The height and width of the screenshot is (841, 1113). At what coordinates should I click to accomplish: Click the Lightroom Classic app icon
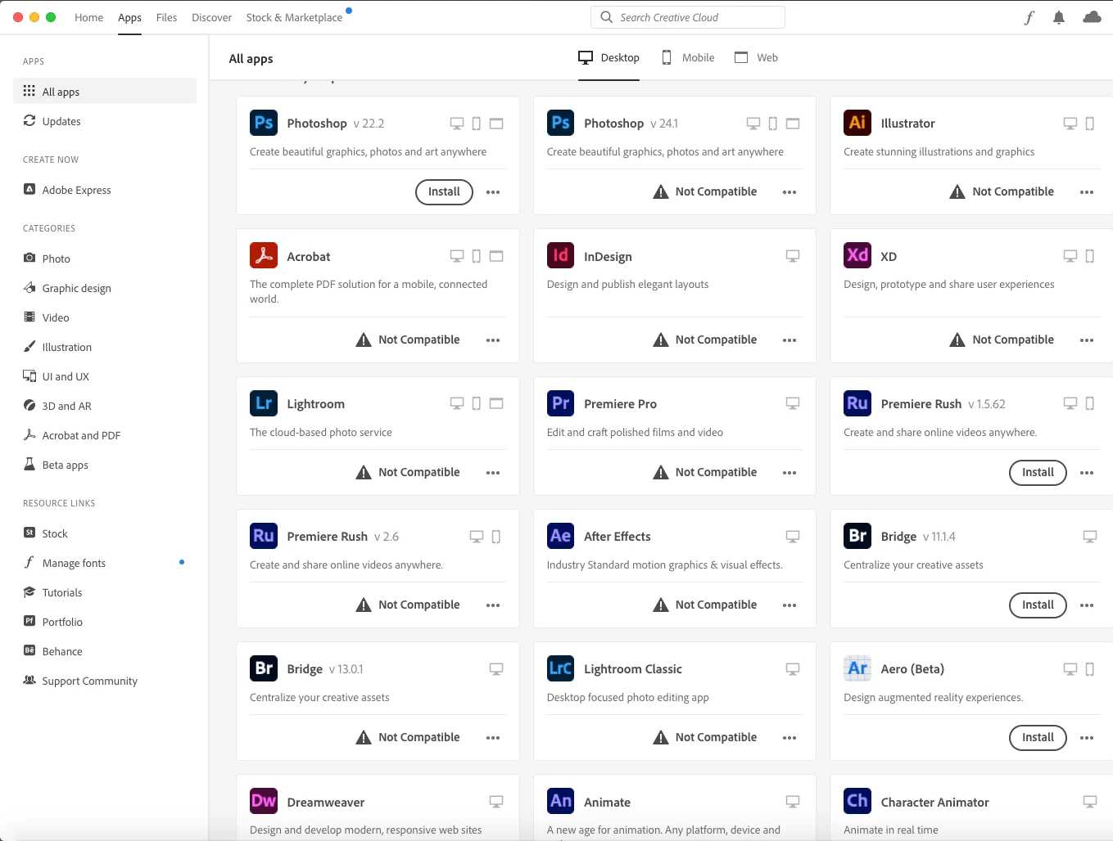pyautogui.click(x=561, y=668)
